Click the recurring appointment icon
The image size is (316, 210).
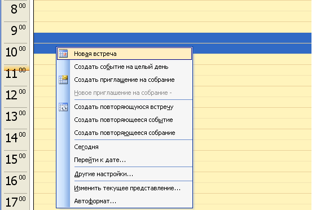(x=63, y=107)
